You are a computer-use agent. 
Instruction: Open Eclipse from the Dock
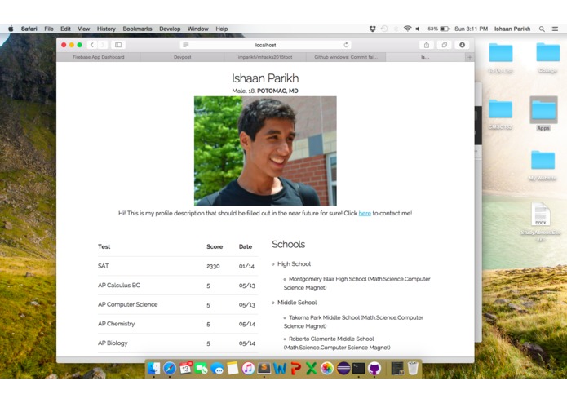click(x=343, y=368)
